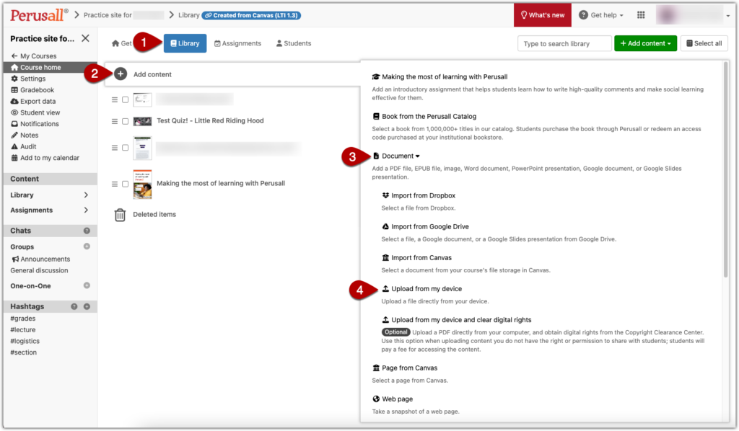Image resolution: width=739 pixels, height=431 pixels.
Task: Click the Get help question mark icon
Action: tap(583, 15)
